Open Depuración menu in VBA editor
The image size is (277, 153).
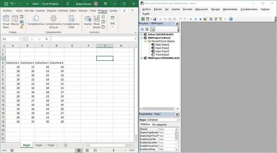(201, 9)
